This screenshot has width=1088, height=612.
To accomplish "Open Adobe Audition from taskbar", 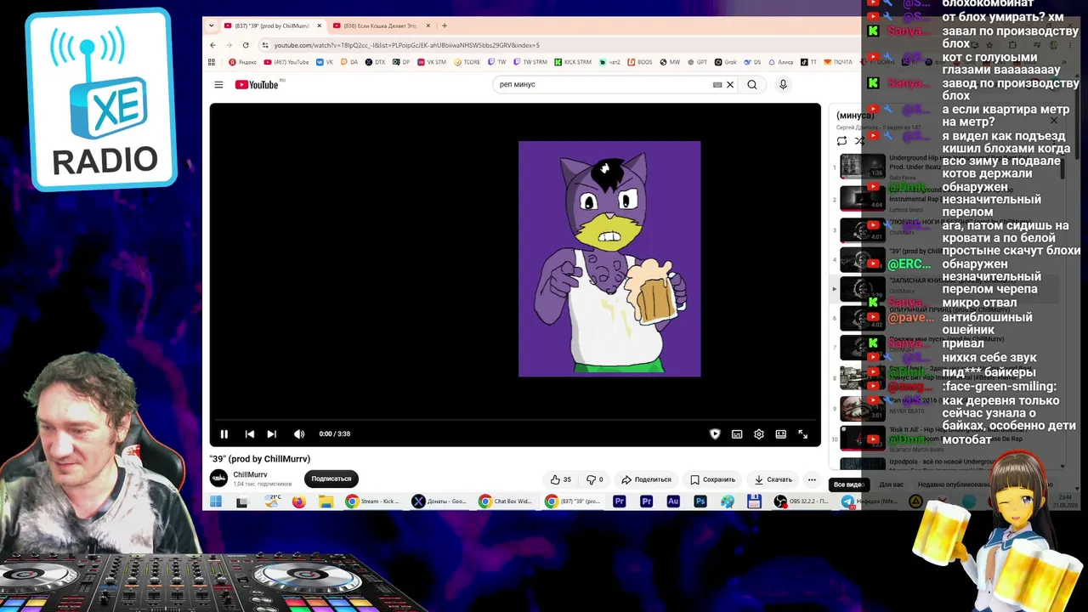I will click(673, 501).
